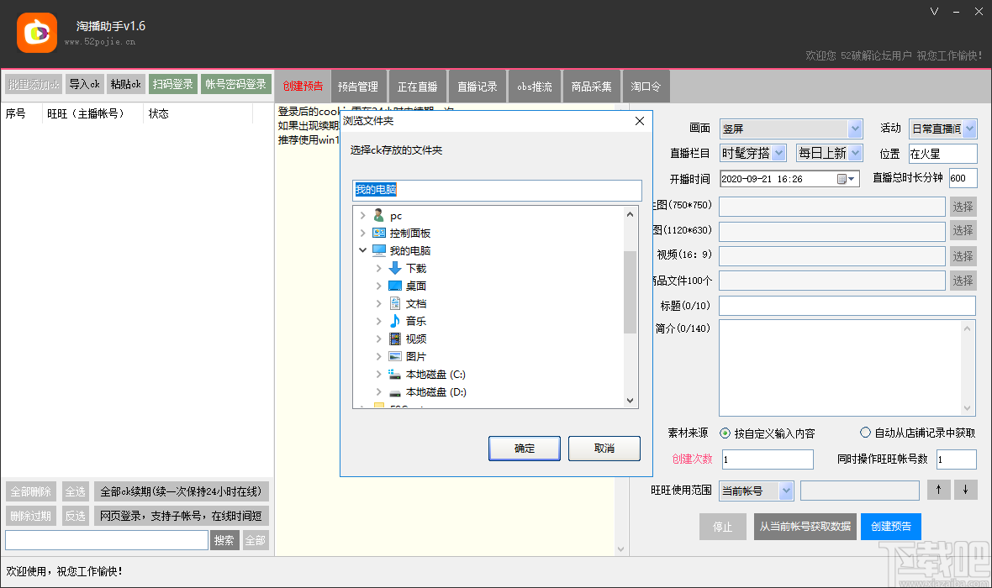Image resolution: width=992 pixels, height=588 pixels.
Task: Click the 全部ck续期 button
Action: coord(182,491)
